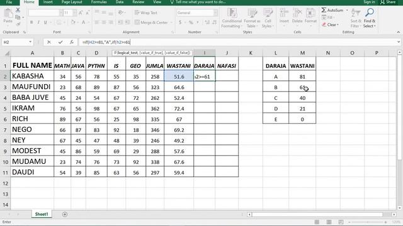This screenshot has height=226, width=403.
Task: Toggle Italic formatting
Action: (38, 23)
